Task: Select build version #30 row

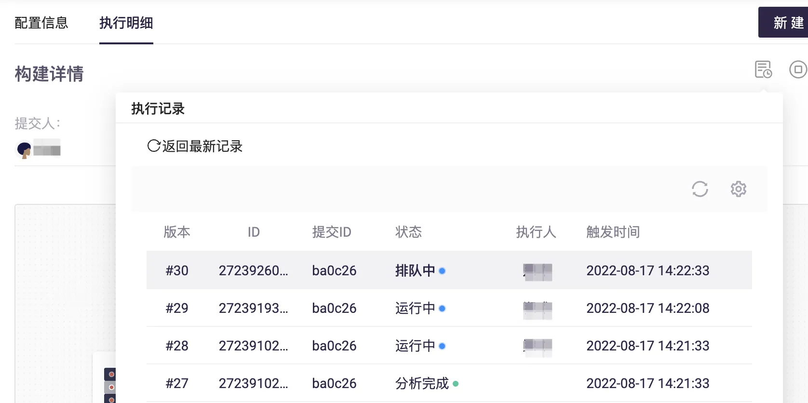Action: [177, 270]
